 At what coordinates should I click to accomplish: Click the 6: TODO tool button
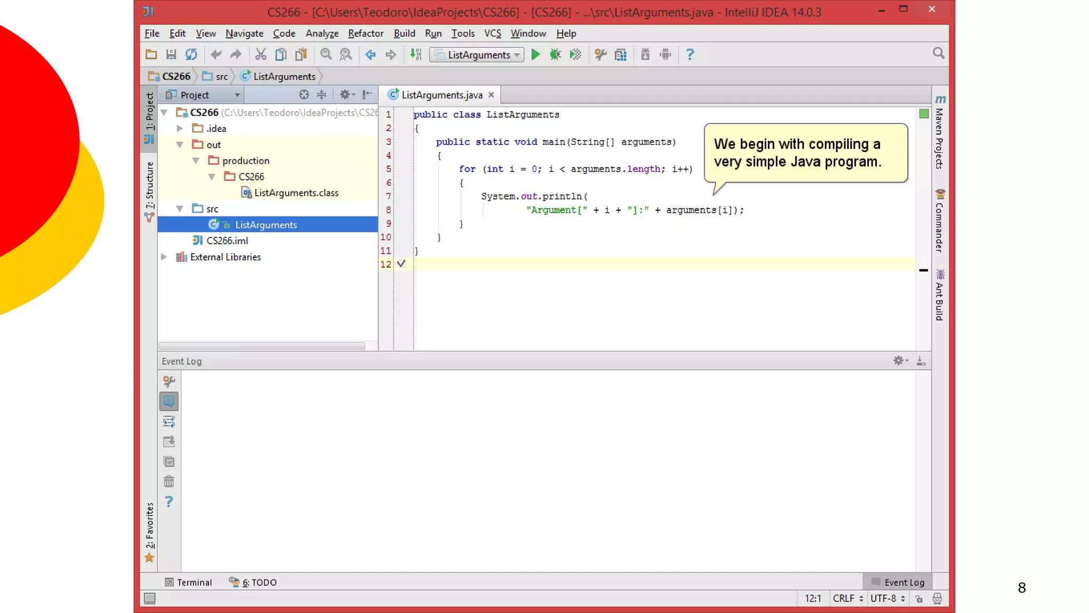253,582
